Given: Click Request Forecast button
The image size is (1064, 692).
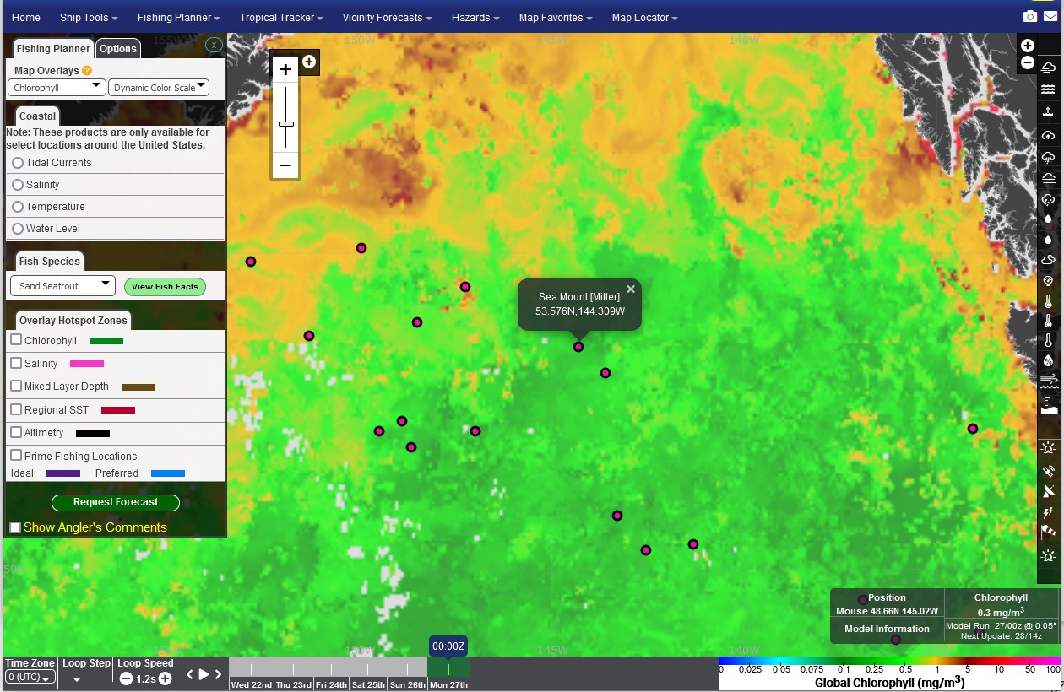Looking at the screenshot, I should coord(116,502).
